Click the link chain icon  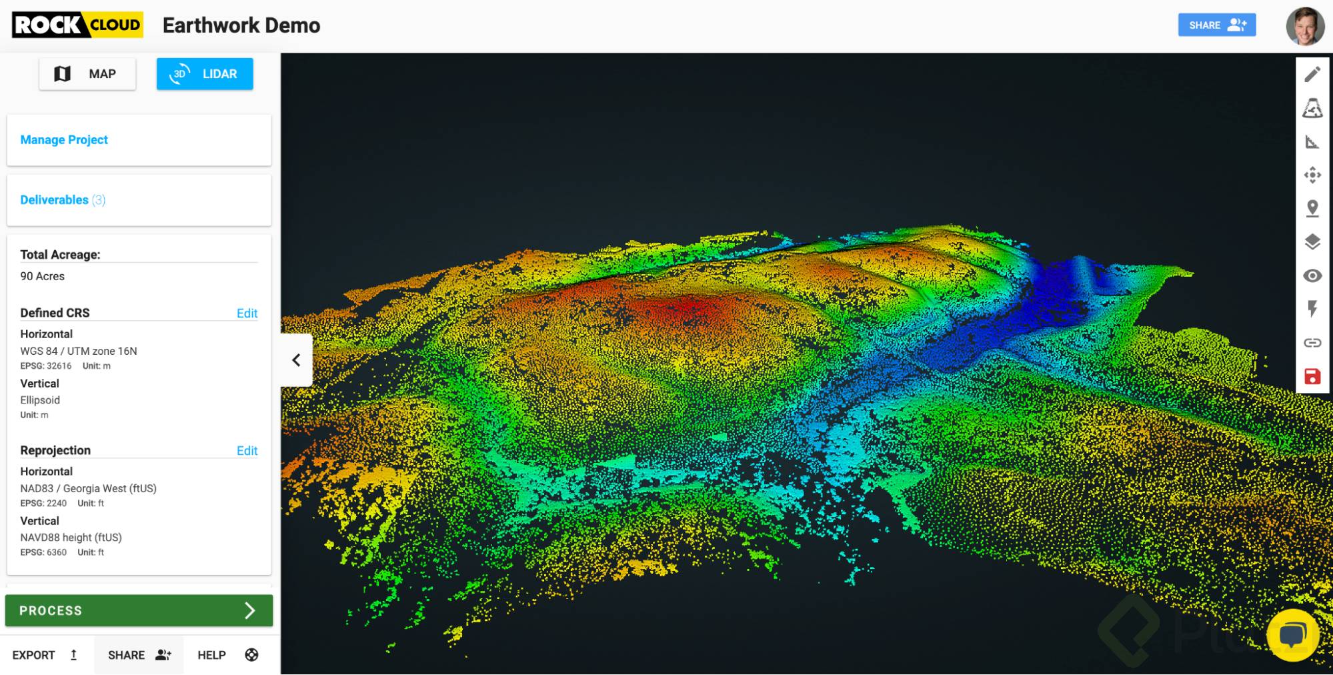click(1312, 343)
